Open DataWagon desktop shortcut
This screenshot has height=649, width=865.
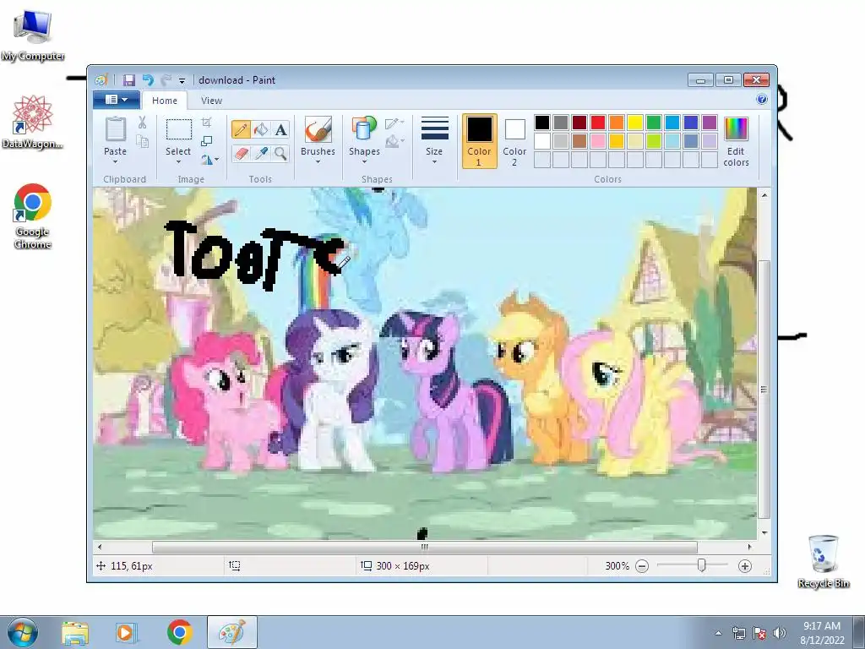(33, 122)
